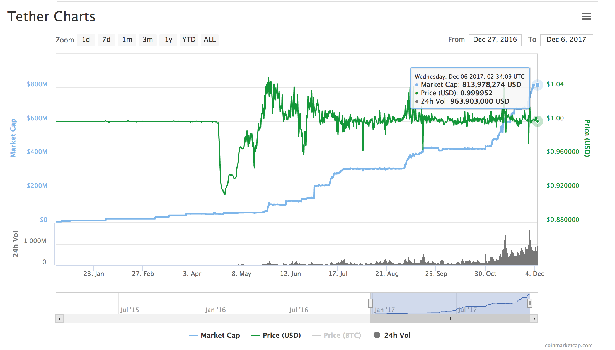
Task: Click the 4. Dec x-axis label
Action: coord(534,274)
